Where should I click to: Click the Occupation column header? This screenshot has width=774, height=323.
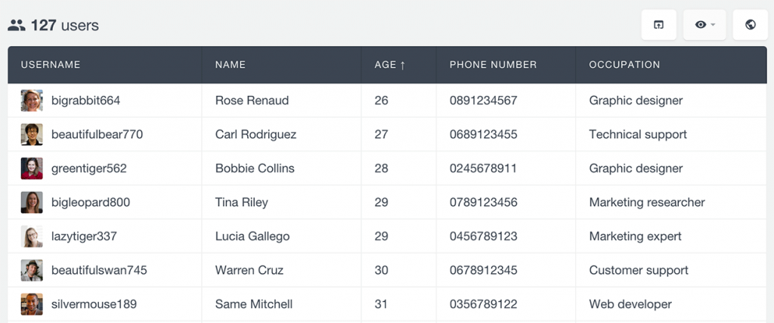point(624,65)
